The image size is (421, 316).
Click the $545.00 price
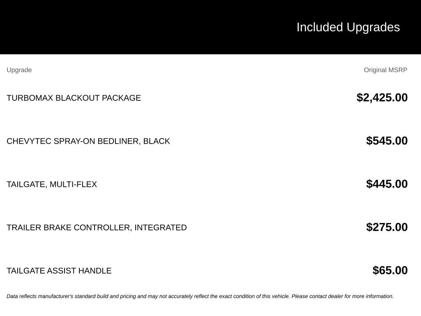tap(386, 141)
